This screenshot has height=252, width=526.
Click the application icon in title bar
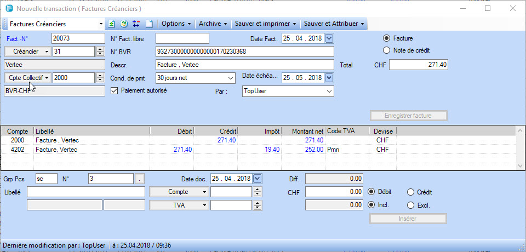[x=9, y=8]
